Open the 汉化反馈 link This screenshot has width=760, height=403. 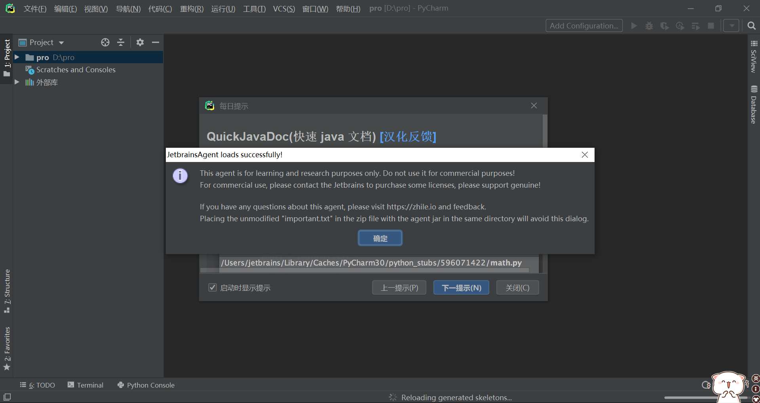[408, 137]
